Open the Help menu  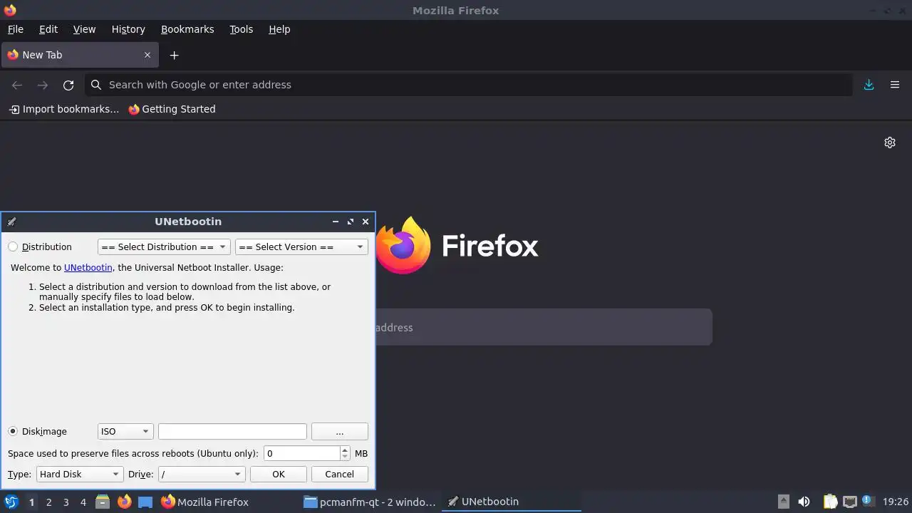279,29
